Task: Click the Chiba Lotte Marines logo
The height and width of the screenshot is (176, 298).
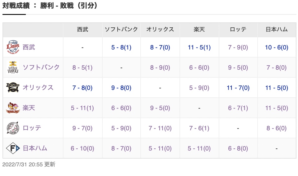Action: point(13,128)
